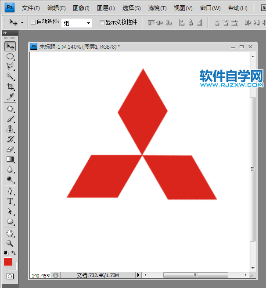Select the Ellipse shape tool

tap(10, 221)
